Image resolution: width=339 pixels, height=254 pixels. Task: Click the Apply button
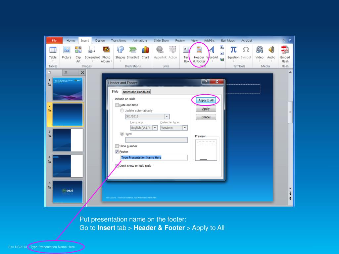206,109
